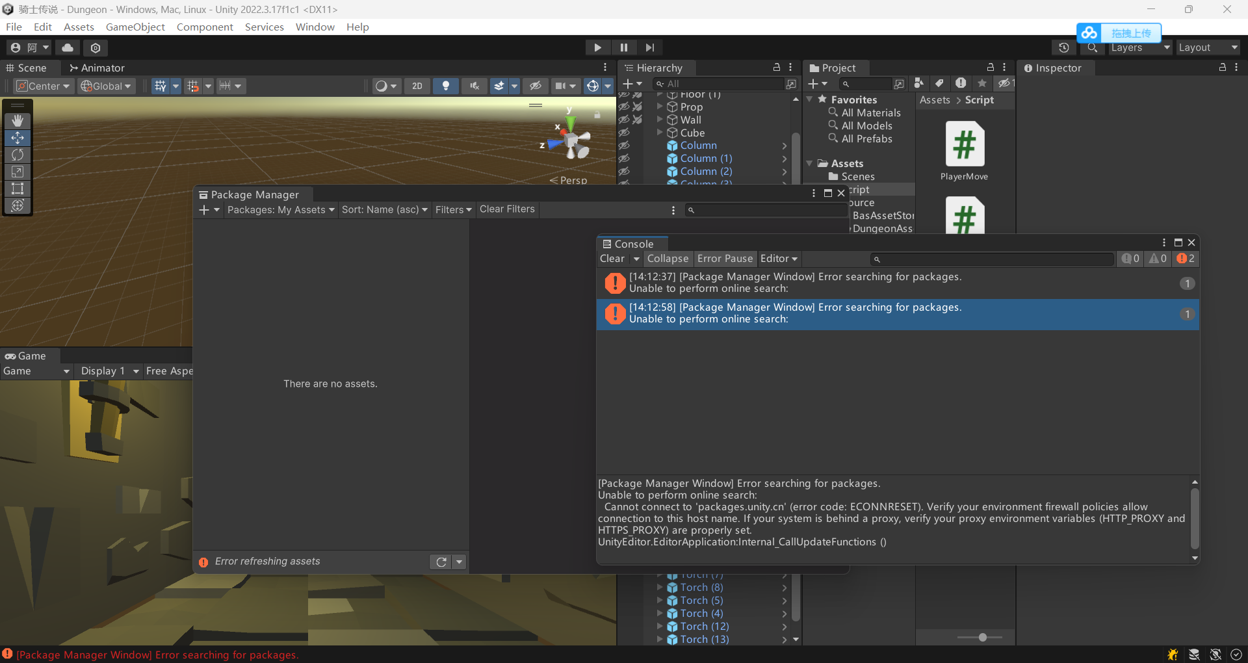Select the 14:12:37 error entry in Console
Image resolution: width=1248 pixels, height=663 pixels.
click(898, 283)
